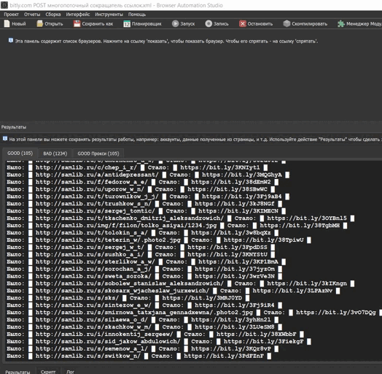Open the Интерфейс menu

78,15
